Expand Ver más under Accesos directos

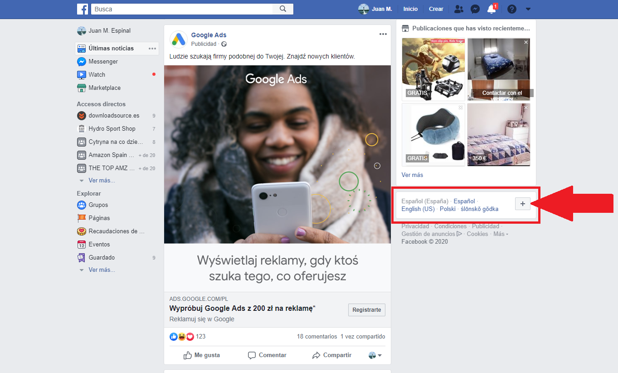pos(102,181)
